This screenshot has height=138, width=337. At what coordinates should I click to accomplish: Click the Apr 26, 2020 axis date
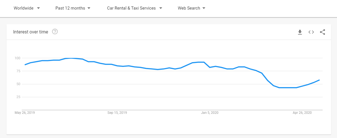[x=302, y=113]
